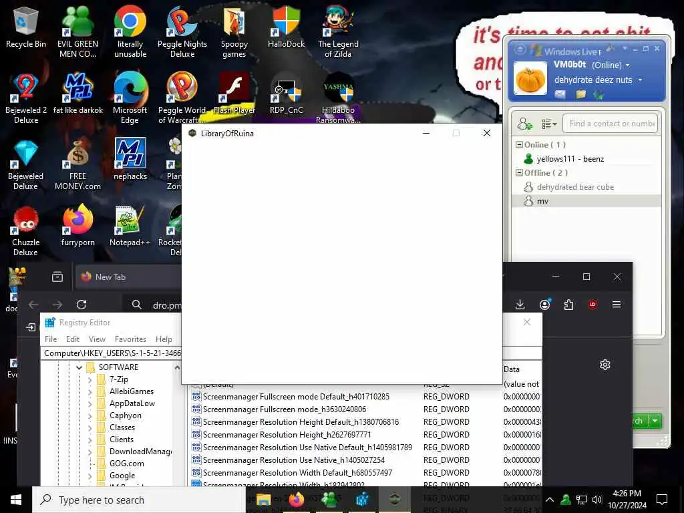Open personal message dropdown arrow

(x=641, y=80)
